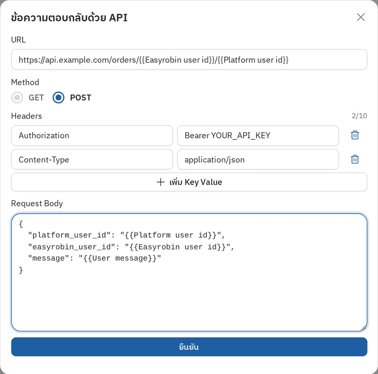
Task: Select the GET method radio button
Action: (x=17, y=97)
